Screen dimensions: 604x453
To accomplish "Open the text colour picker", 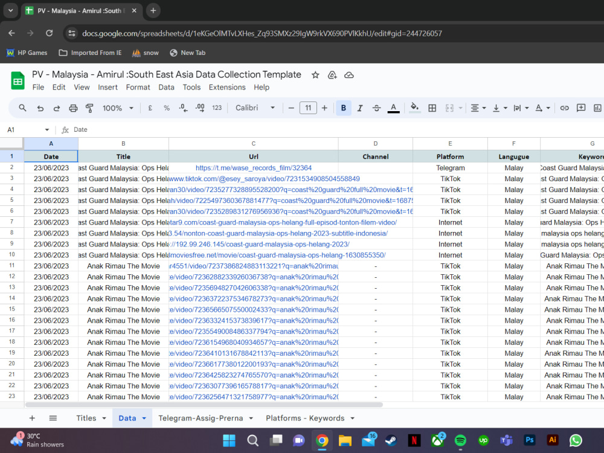I will click(393, 108).
